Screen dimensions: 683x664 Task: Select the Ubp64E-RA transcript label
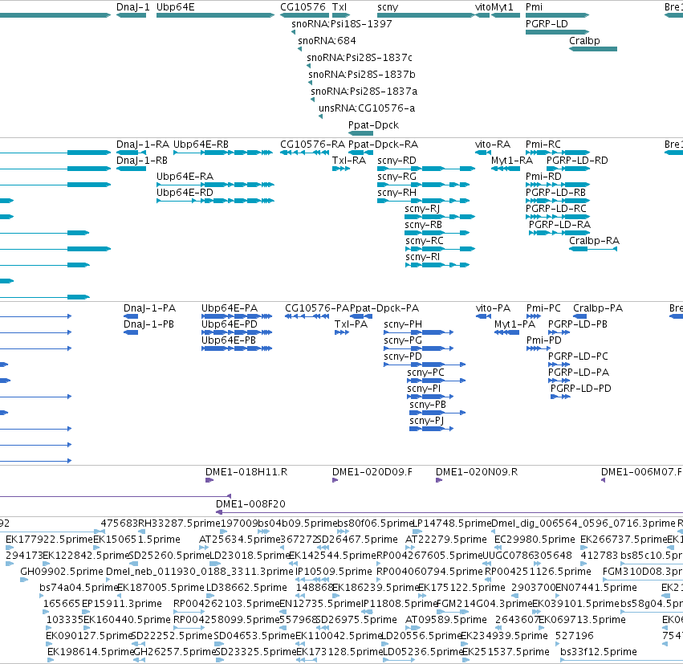tap(185, 177)
